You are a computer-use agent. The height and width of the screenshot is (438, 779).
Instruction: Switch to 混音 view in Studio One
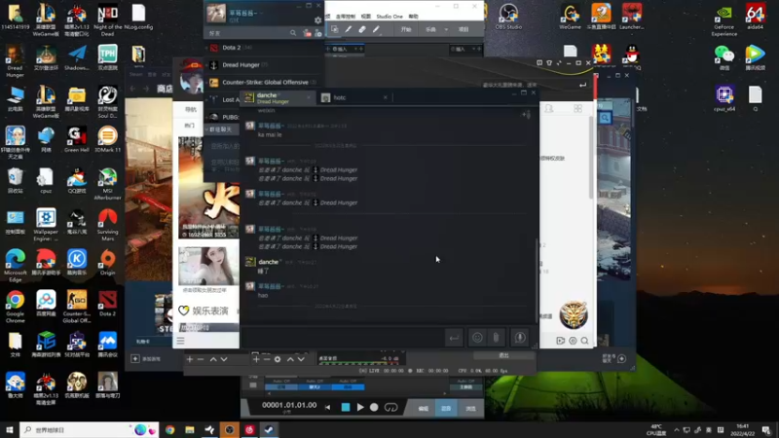(446, 408)
